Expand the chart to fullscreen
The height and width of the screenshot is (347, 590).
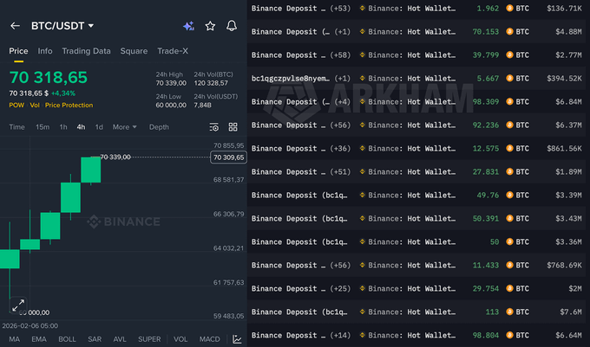[17, 305]
